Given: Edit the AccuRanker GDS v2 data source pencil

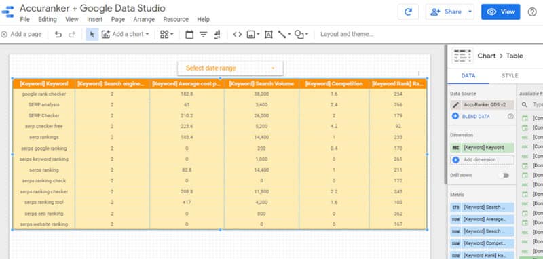Looking at the screenshot, I should pos(455,105).
